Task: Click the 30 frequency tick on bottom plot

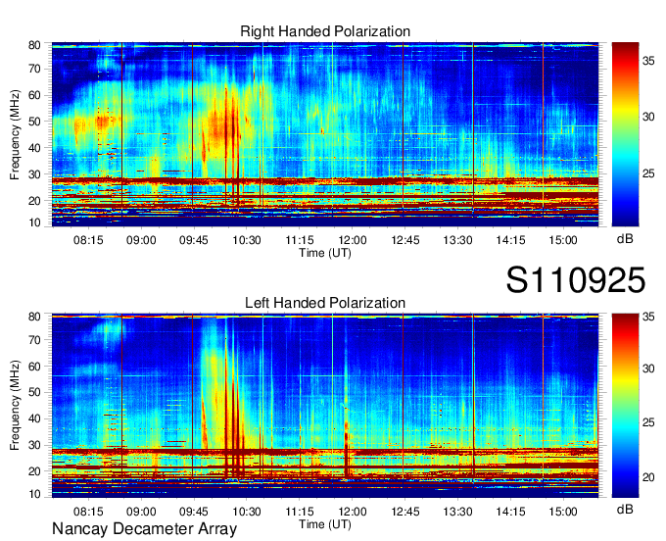Action: click(34, 445)
